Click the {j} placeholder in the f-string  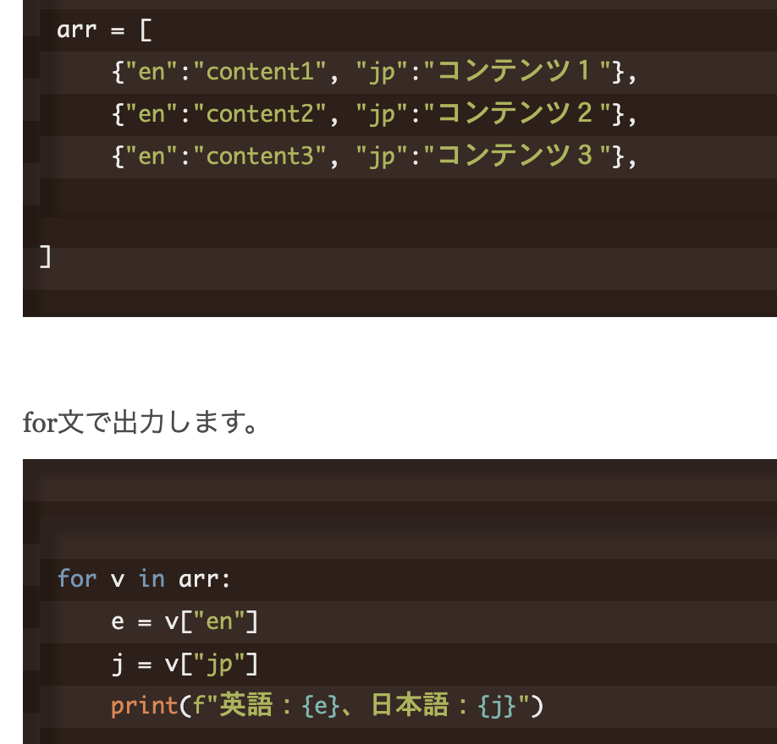point(493,706)
